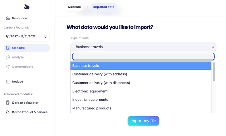
Task: Select the Imported data breadcrumb tab
Action: click(104, 7)
